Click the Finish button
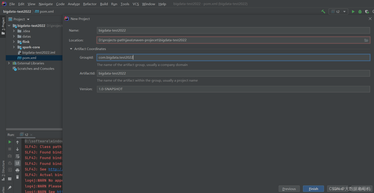The height and width of the screenshot is (193, 374). (313, 189)
